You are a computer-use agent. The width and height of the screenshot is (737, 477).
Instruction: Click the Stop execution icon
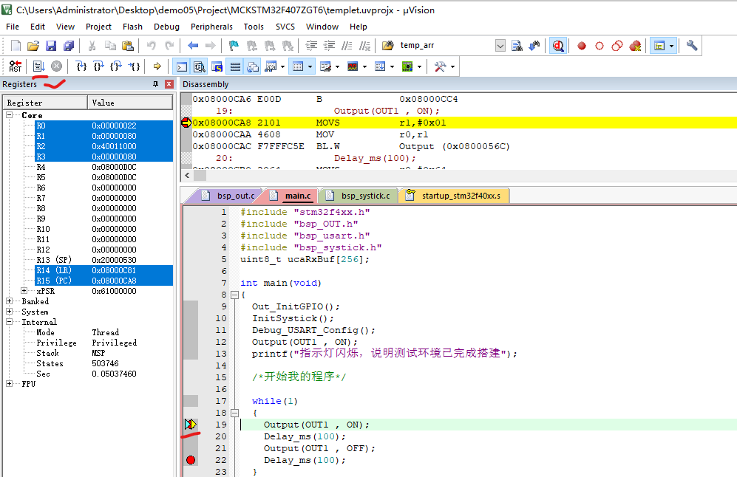[56, 66]
